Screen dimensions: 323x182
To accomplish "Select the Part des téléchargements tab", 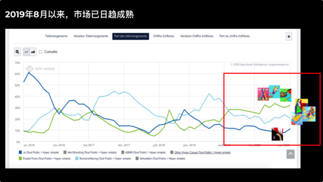I will click(x=131, y=36).
